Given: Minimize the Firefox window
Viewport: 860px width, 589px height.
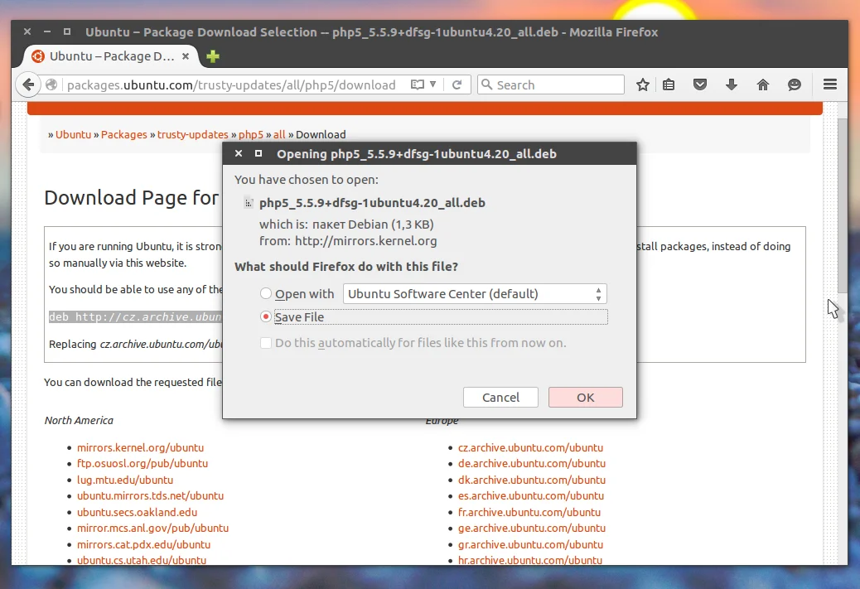Looking at the screenshot, I should click(47, 31).
